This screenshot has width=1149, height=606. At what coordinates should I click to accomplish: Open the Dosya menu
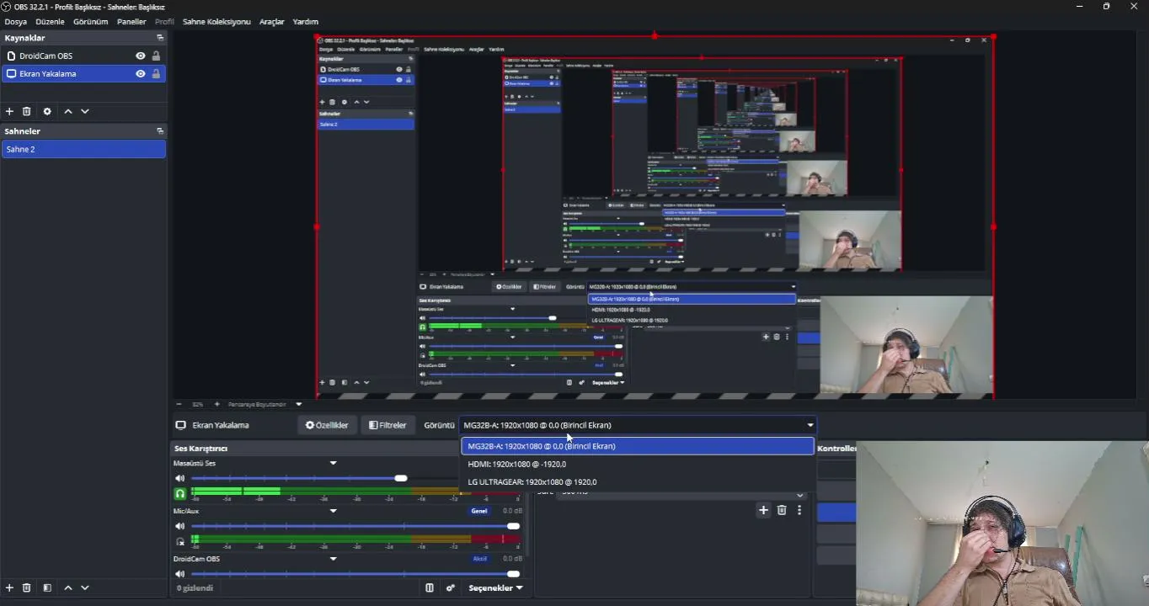(x=16, y=22)
